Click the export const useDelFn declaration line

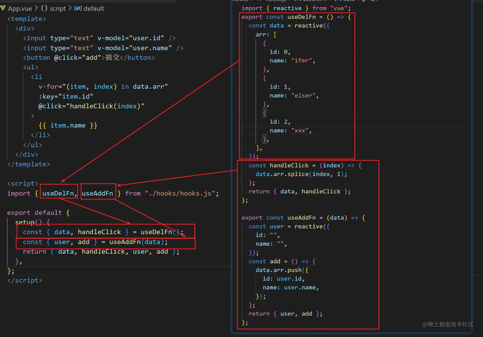point(296,17)
